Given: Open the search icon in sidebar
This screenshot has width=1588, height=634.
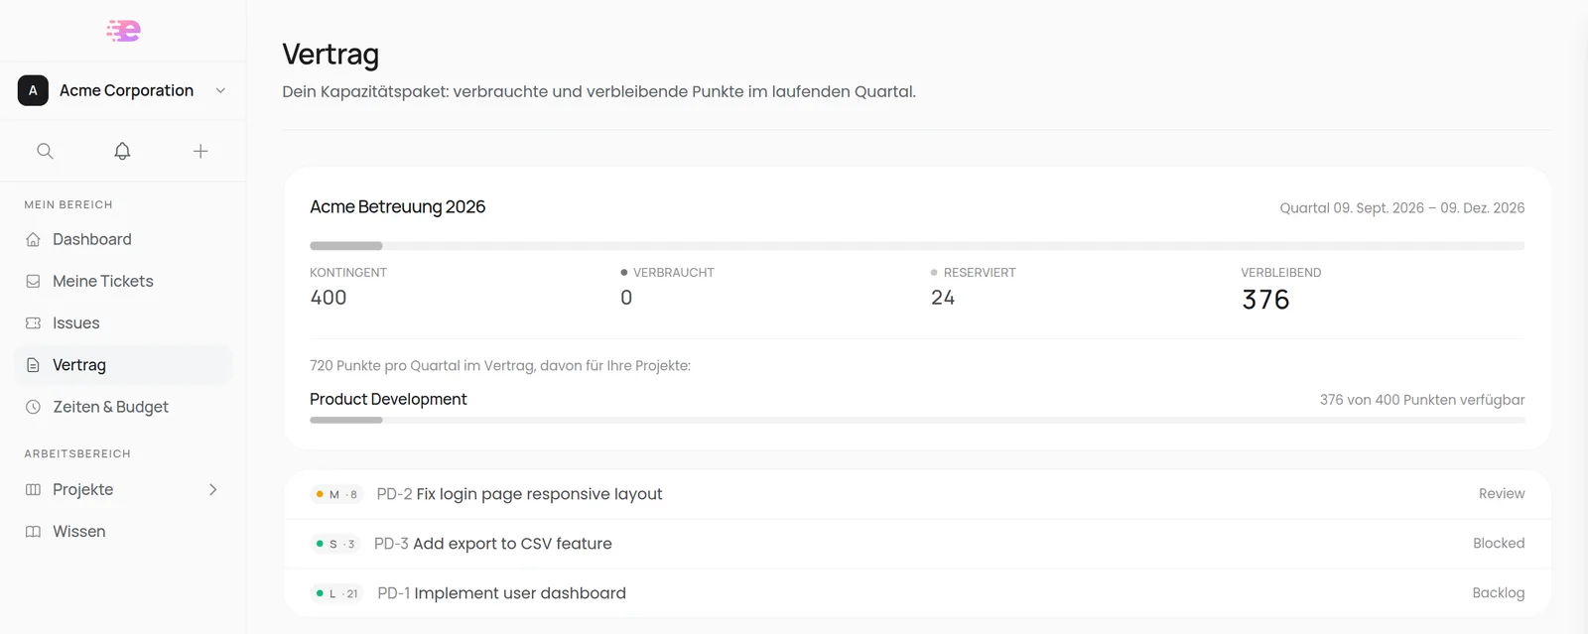Looking at the screenshot, I should (x=45, y=151).
